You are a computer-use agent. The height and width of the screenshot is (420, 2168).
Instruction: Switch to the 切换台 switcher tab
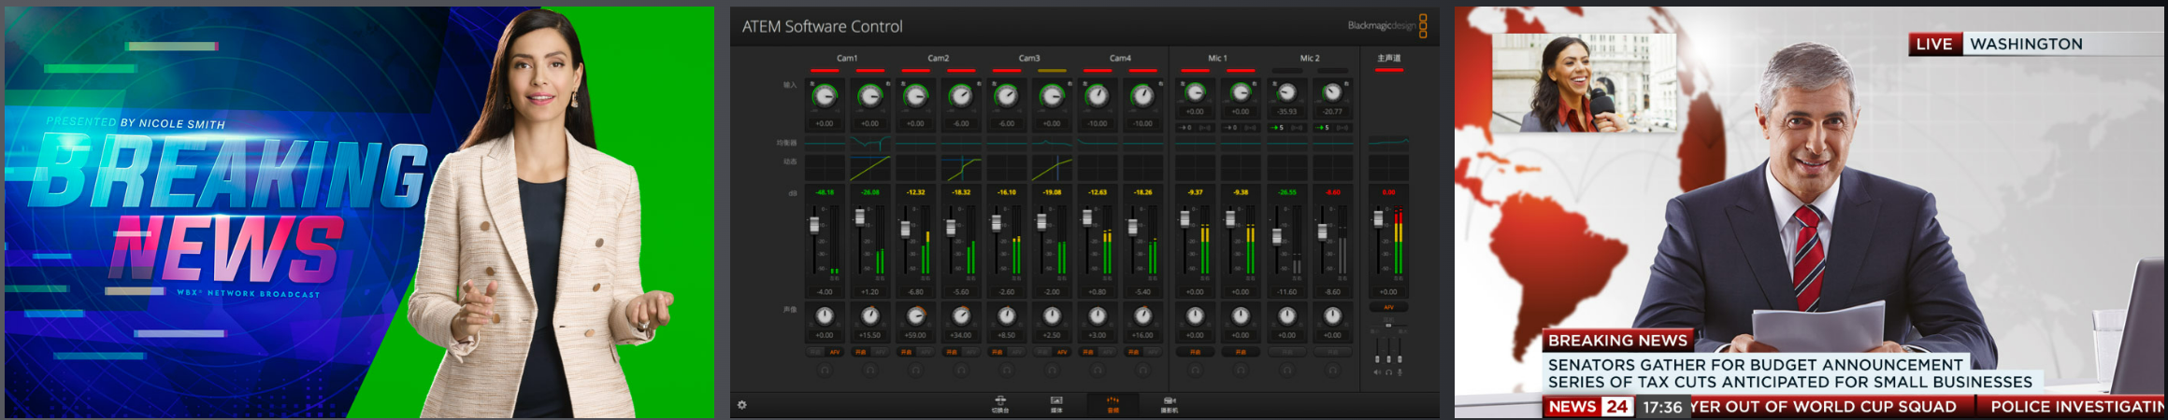1000,404
